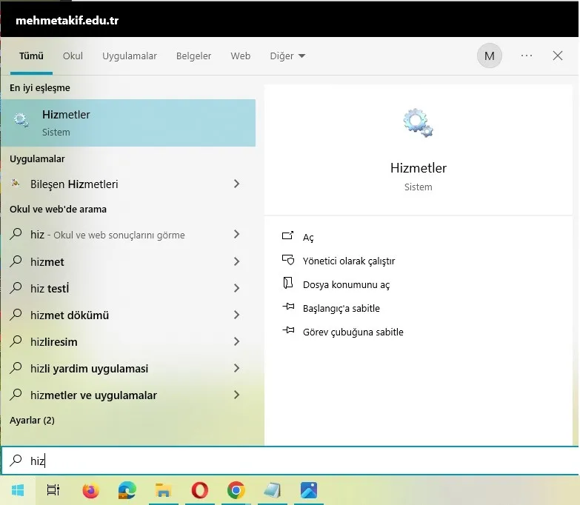Click the large Hizmetler gears icon

coord(418,123)
